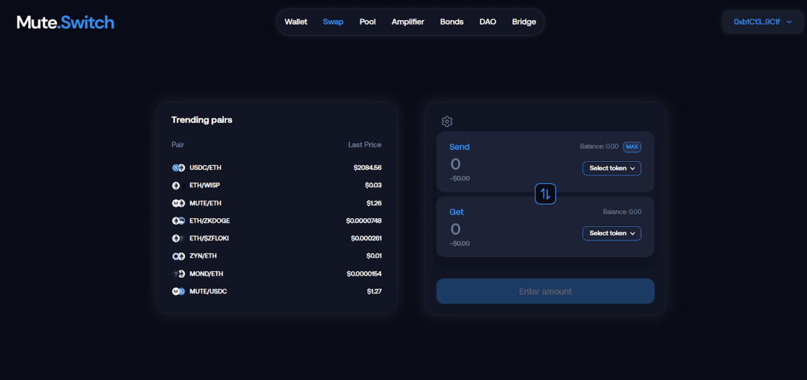The height and width of the screenshot is (380, 807).
Task: Select the ZYN/ETH pair name
Action: 203,256
